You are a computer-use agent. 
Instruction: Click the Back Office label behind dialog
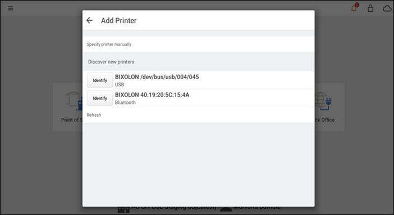pyautogui.click(x=324, y=120)
